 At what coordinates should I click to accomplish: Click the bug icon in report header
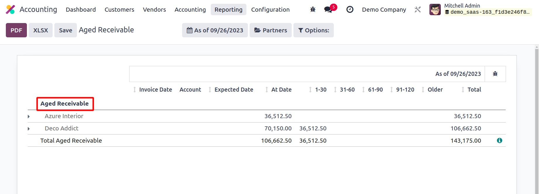[495, 74]
